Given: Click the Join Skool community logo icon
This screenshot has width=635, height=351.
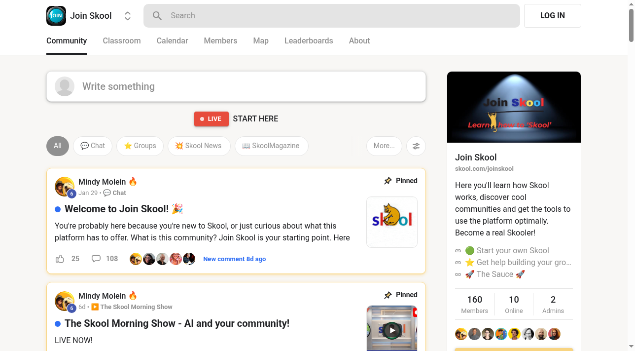Looking at the screenshot, I should 56,16.
